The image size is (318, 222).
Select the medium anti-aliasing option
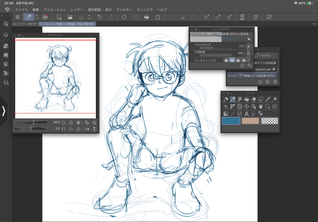click(238, 60)
